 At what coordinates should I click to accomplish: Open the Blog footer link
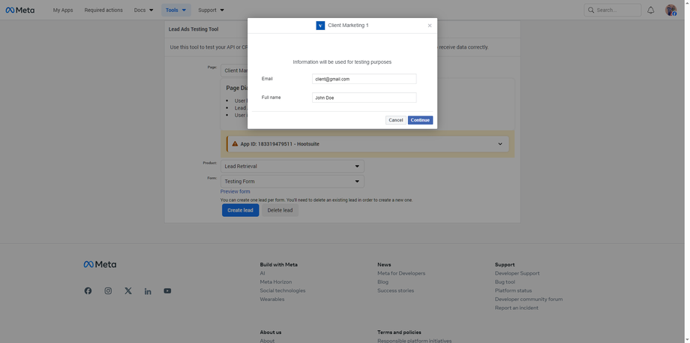coord(382,281)
